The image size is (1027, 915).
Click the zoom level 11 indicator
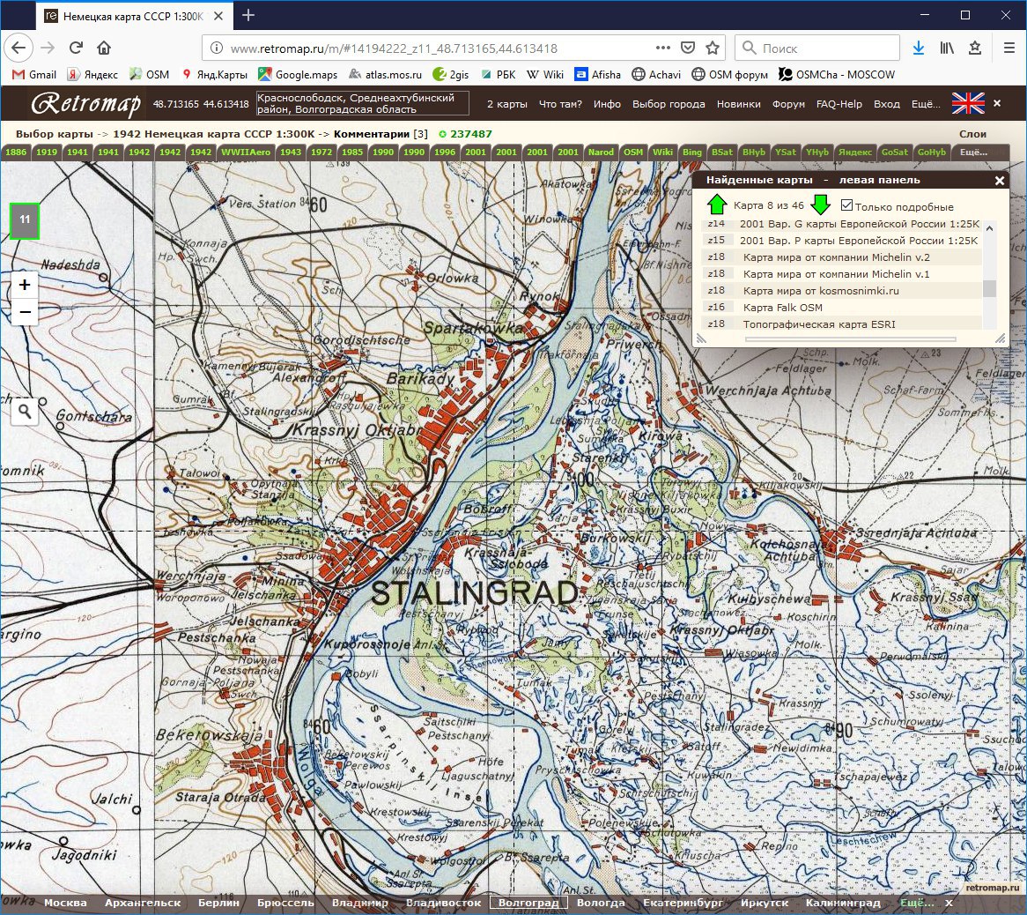click(25, 220)
